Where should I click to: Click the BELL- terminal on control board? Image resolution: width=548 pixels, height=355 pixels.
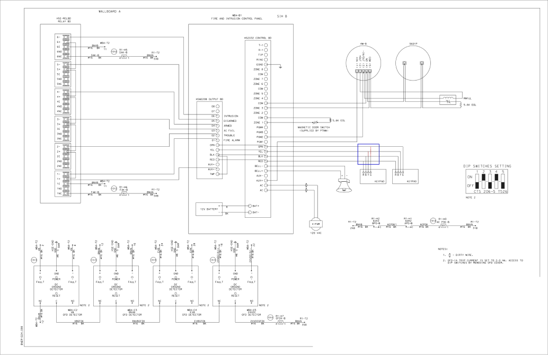(x=266, y=166)
